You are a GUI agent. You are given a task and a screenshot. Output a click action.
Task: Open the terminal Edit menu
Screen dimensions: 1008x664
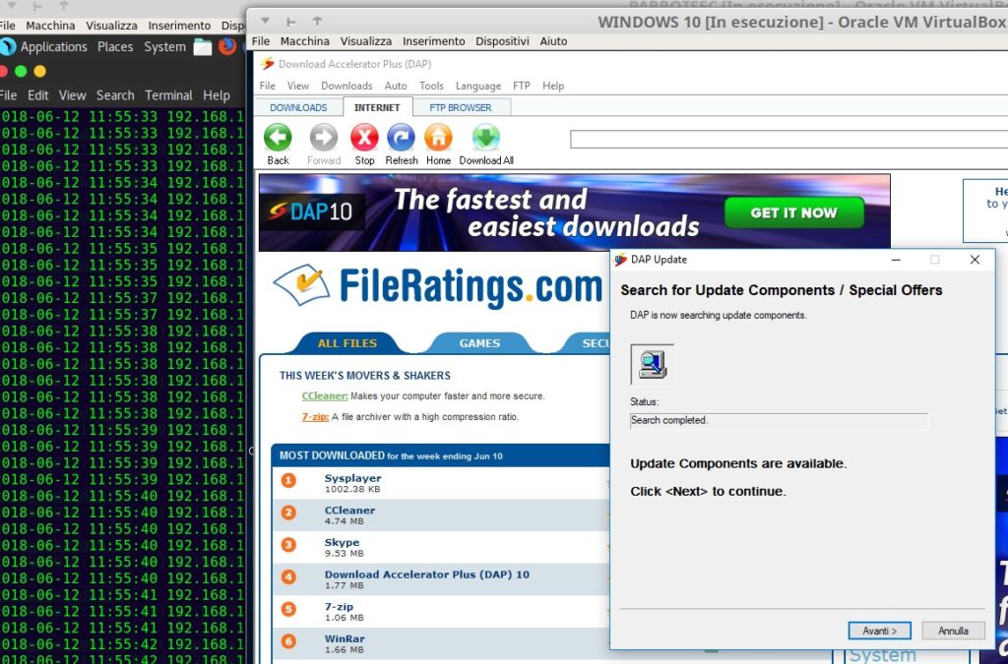(38, 95)
